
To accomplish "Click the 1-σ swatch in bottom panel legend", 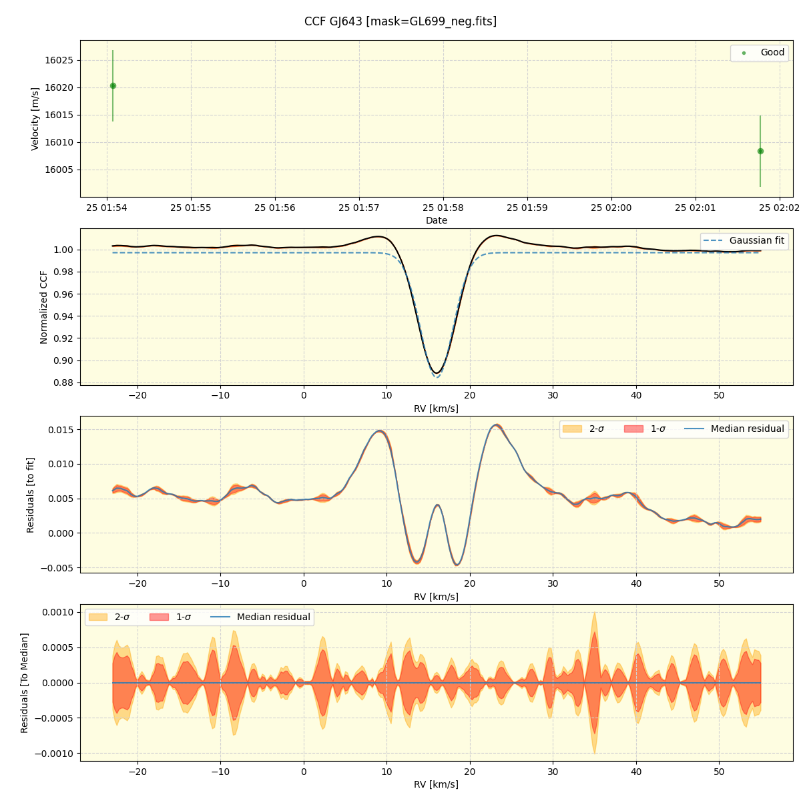I will (x=159, y=617).
